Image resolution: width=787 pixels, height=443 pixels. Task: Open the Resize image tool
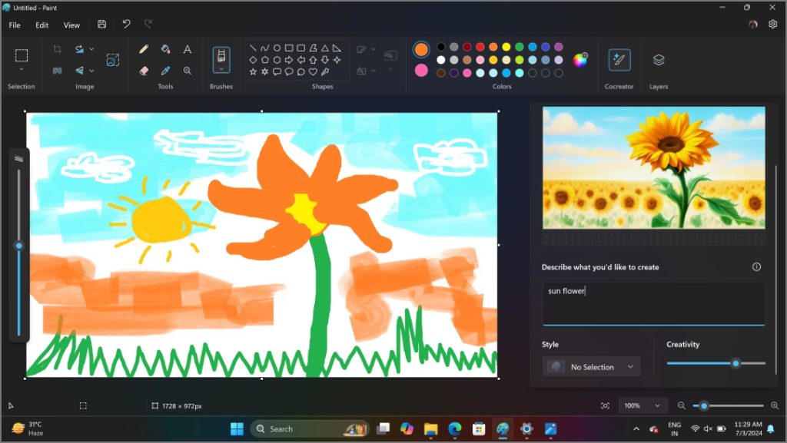point(113,61)
